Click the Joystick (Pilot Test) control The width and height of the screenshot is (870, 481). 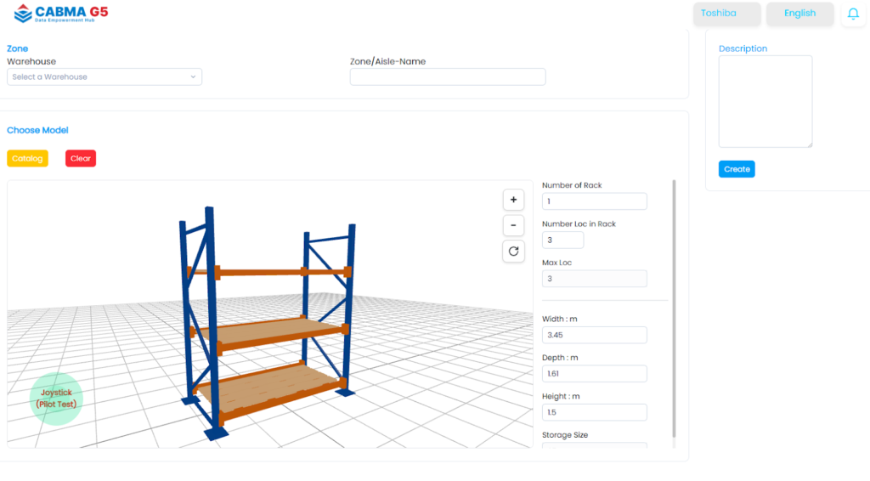pos(56,399)
